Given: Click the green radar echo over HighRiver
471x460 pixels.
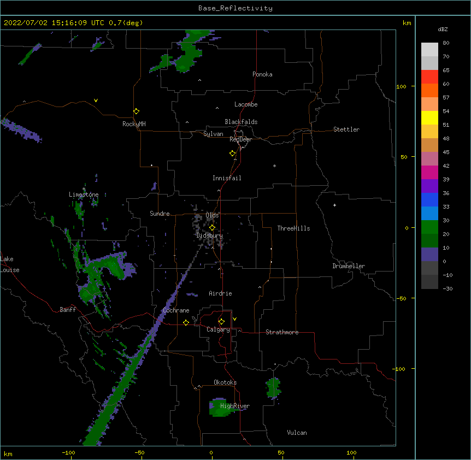Looking at the screenshot, I should coord(221,408).
